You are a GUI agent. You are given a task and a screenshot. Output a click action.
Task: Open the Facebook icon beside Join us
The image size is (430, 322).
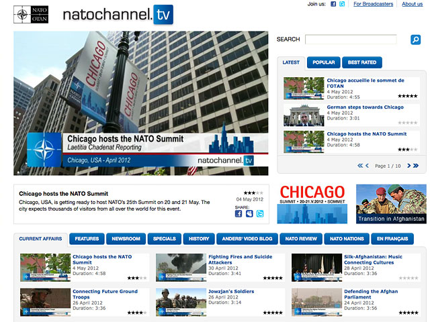333,4
